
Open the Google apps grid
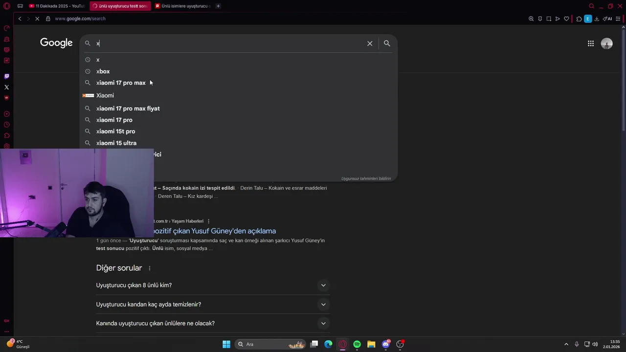click(591, 44)
